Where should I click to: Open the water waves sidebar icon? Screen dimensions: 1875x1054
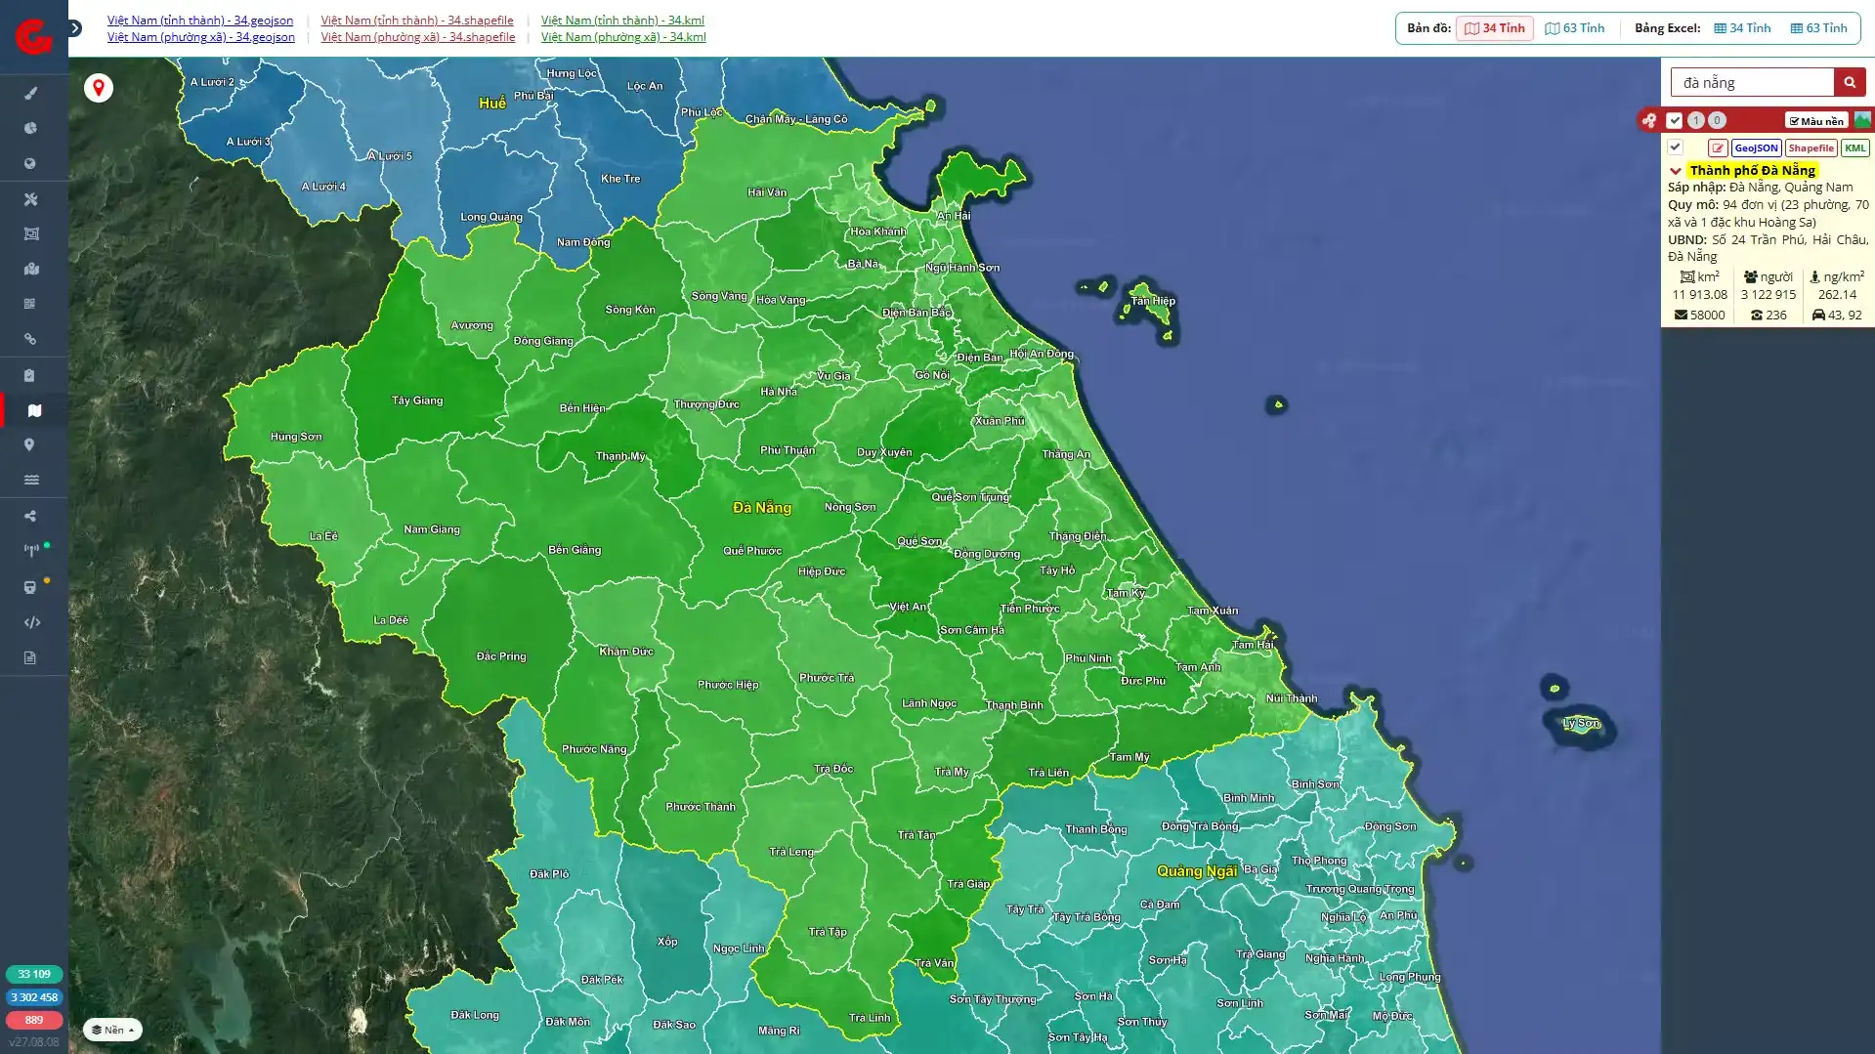click(30, 480)
